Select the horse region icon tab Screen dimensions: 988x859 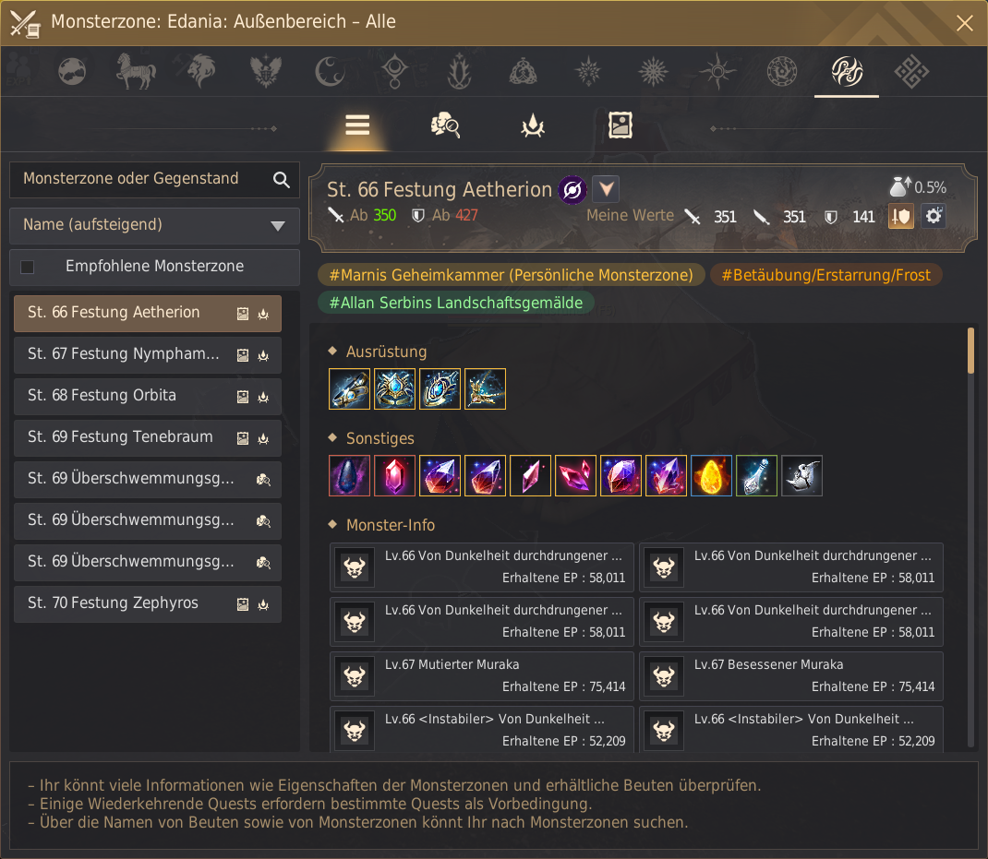136,70
